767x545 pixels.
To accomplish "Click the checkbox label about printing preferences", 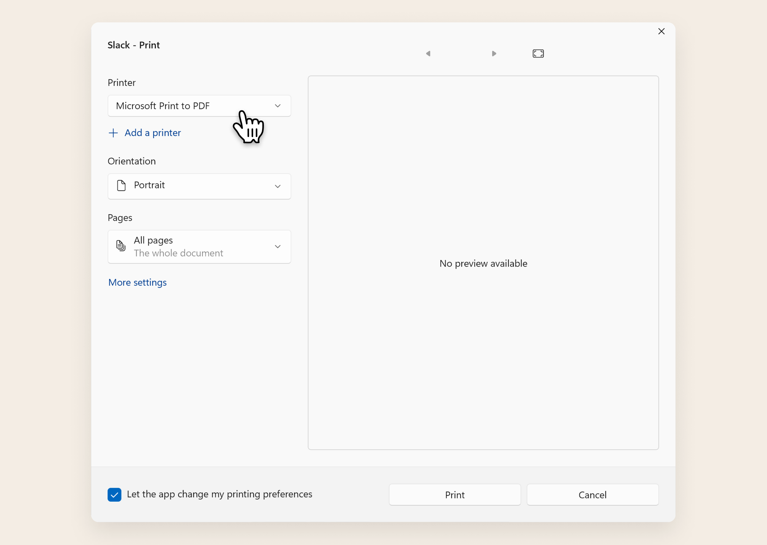I will (x=219, y=494).
